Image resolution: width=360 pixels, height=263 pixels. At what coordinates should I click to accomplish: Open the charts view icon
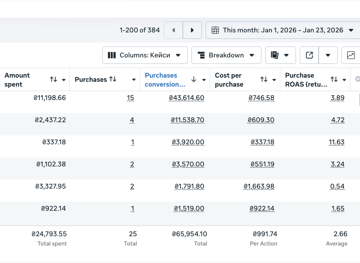pyautogui.click(x=351, y=55)
